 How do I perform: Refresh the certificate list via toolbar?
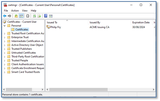pyautogui.click(x=34, y=16)
